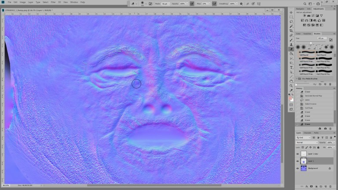Viewport: 338px width, 190px height.
Task: Select the Magic Wand tool
Action: (x=291, y=26)
